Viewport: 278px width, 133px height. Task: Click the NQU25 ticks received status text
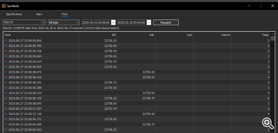(61, 28)
